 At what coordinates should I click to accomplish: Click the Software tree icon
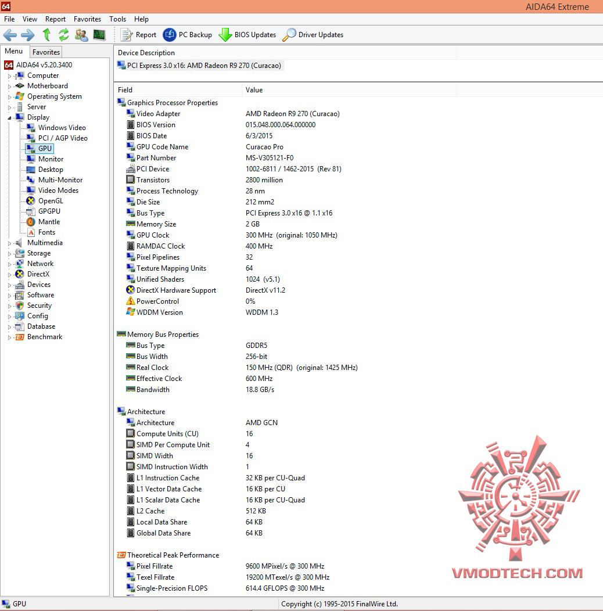coord(20,296)
